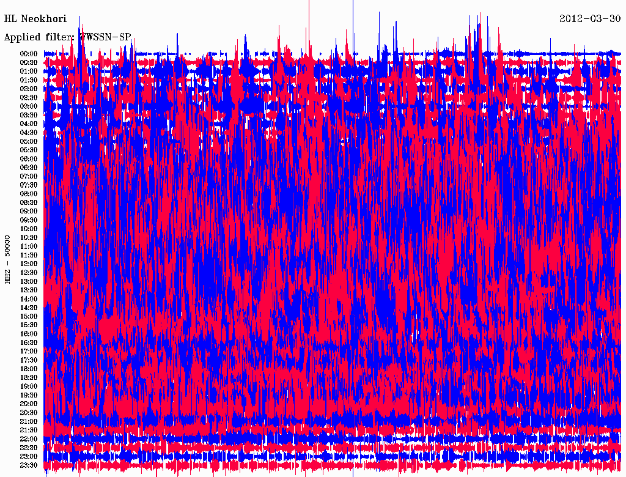This screenshot has width=626, height=477.
Task: Select the 20:30 time row label
Action: 29,413
